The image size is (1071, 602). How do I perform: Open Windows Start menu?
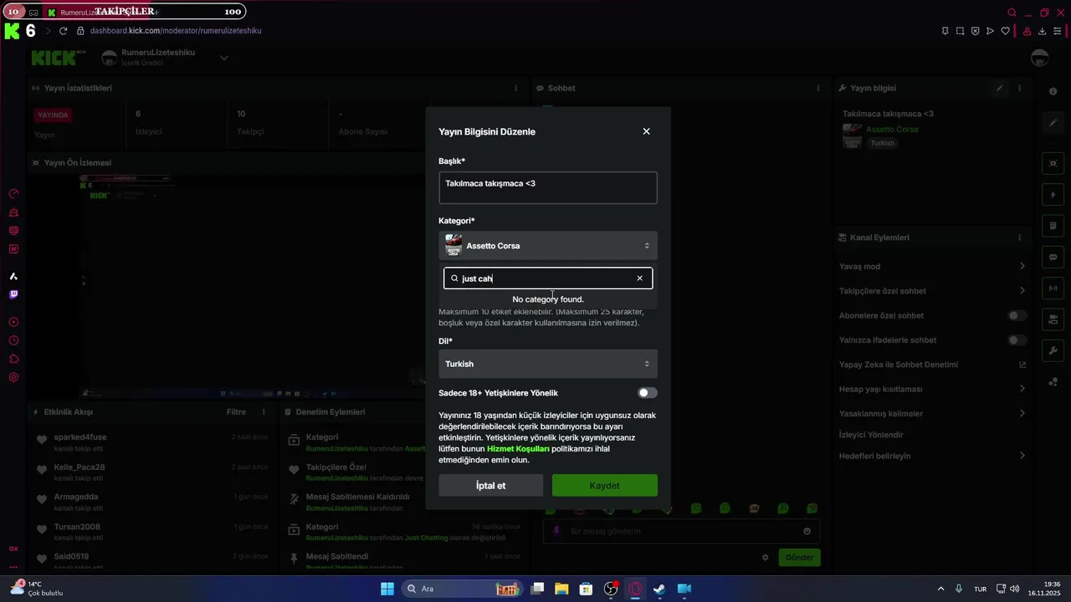(x=387, y=589)
